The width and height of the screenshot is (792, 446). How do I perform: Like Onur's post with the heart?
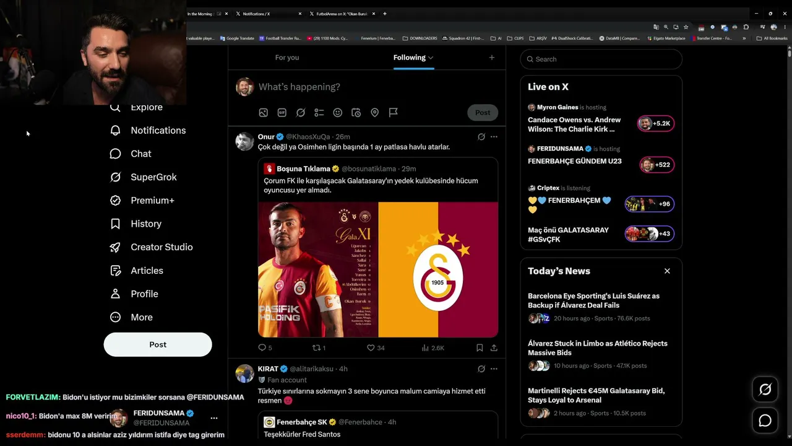click(x=376, y=348)
